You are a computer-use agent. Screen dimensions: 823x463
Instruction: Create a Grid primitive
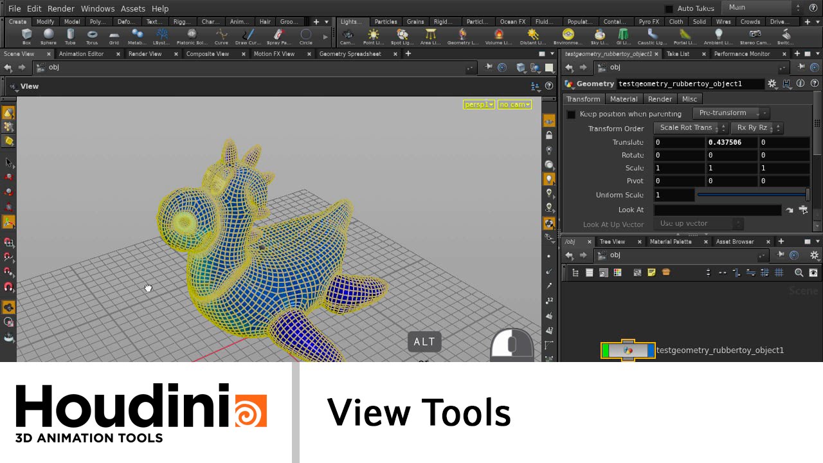point(114,36)
